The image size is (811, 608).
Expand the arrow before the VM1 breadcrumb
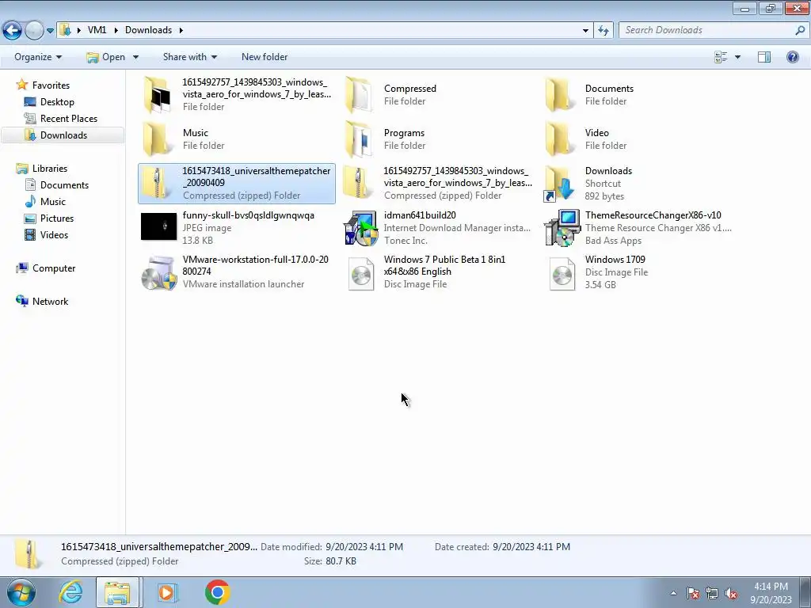[x=78, y=30]
